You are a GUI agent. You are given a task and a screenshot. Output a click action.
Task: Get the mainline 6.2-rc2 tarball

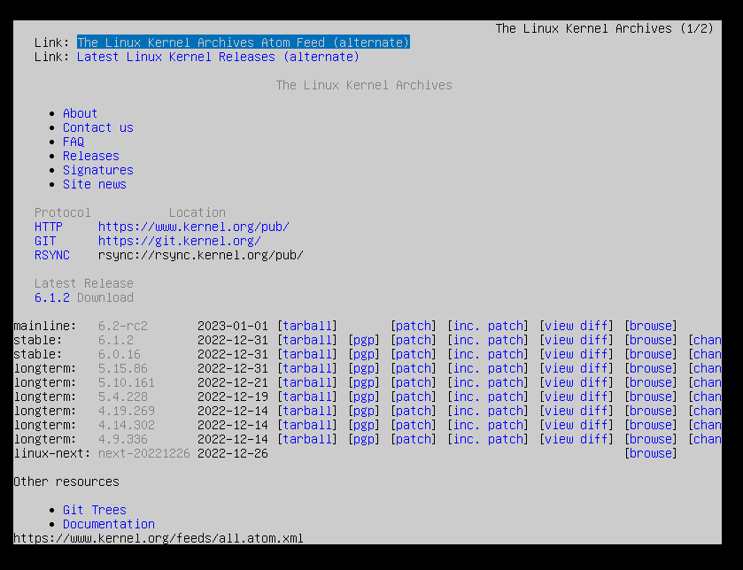pyautogui.click(x=307, y=327)
